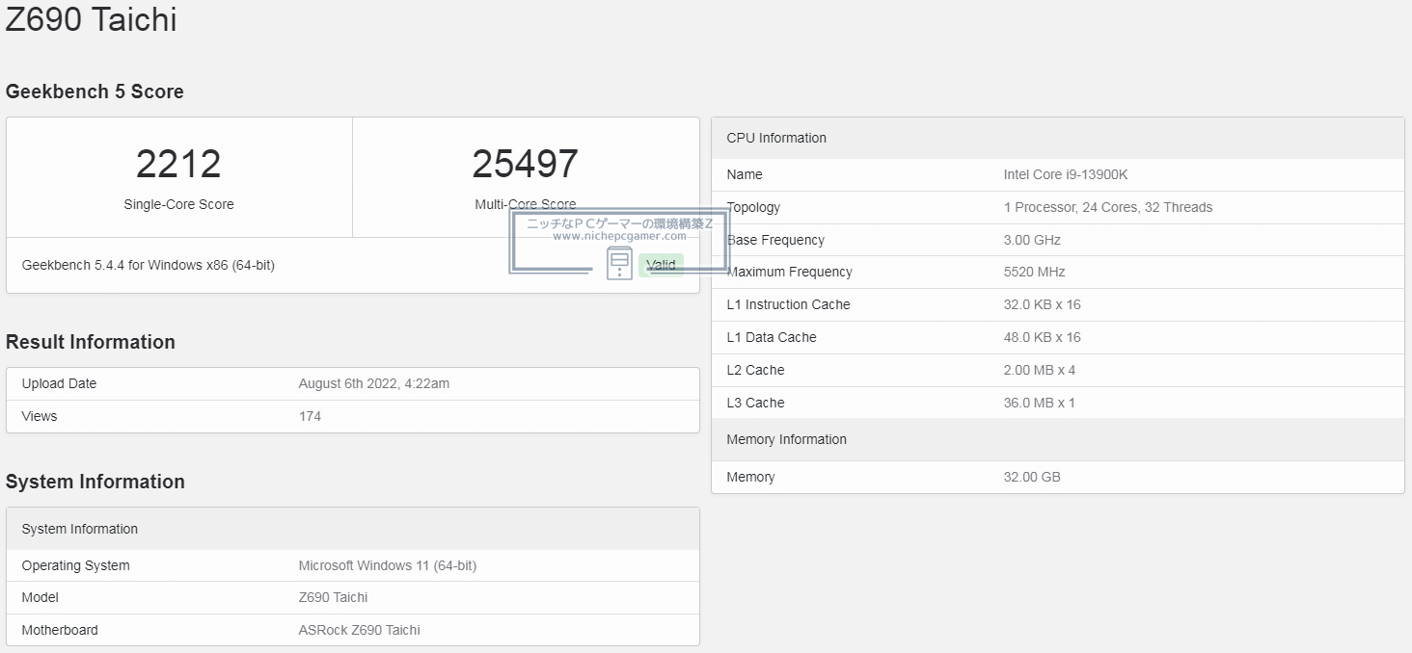Screen dimensions: 1412x653
Task: Select the 36.0 MB x 1 value
Action: 1040,403
